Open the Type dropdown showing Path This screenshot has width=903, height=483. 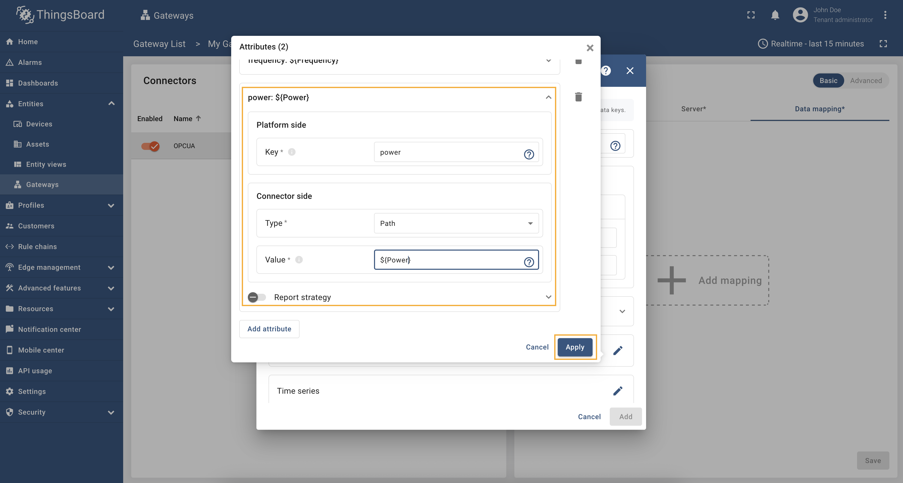pyautogui.click(x=456, y=223)
